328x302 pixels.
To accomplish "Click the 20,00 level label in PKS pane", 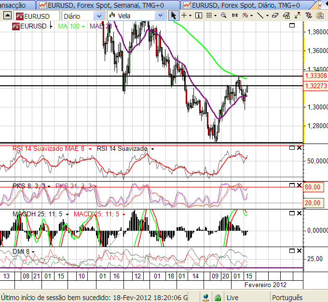I will 313,203.
